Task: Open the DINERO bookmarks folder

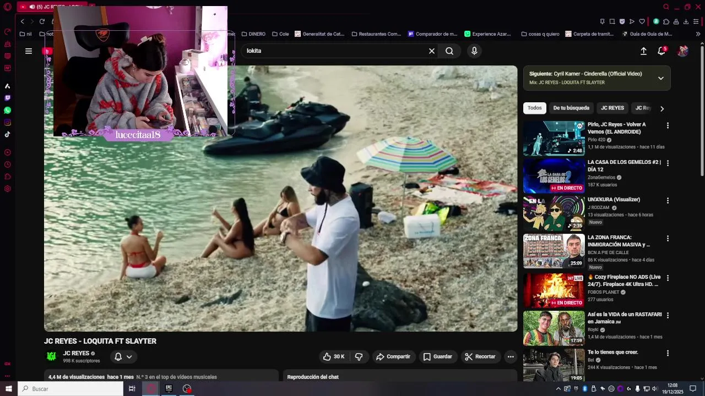Action: (x=253, y=34)
